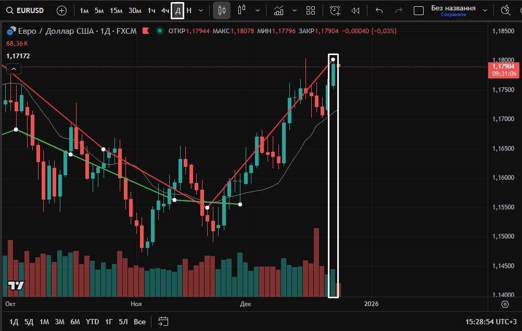Switch the interval to 4ч
This screenshot has width=522, height=331.
(165, 10)
